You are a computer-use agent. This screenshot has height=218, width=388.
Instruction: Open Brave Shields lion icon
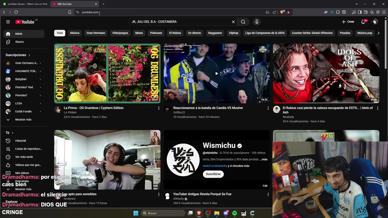point(282,12)
